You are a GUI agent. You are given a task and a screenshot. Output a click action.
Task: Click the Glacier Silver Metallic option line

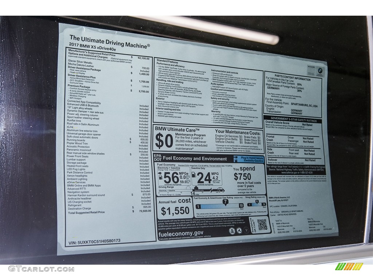coord(80,62)
